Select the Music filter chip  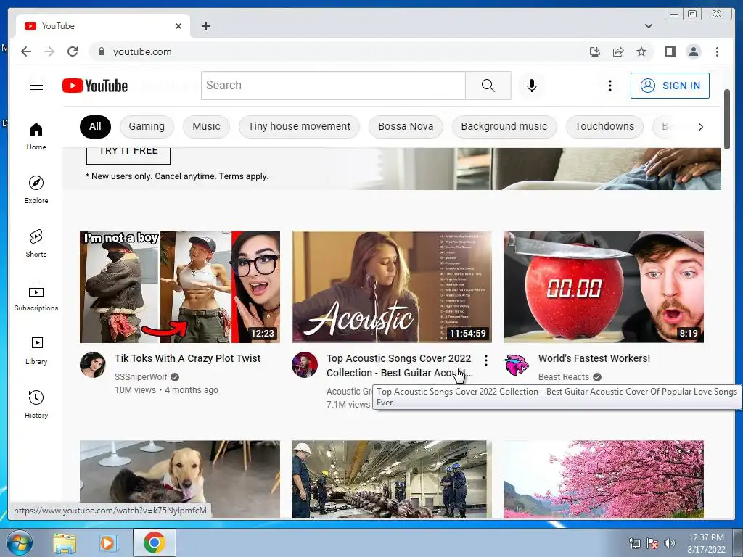tap(206, 127)
